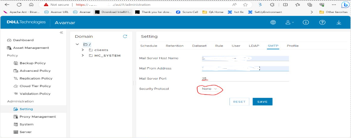Reload the page with refresh icon

[19, 4]
